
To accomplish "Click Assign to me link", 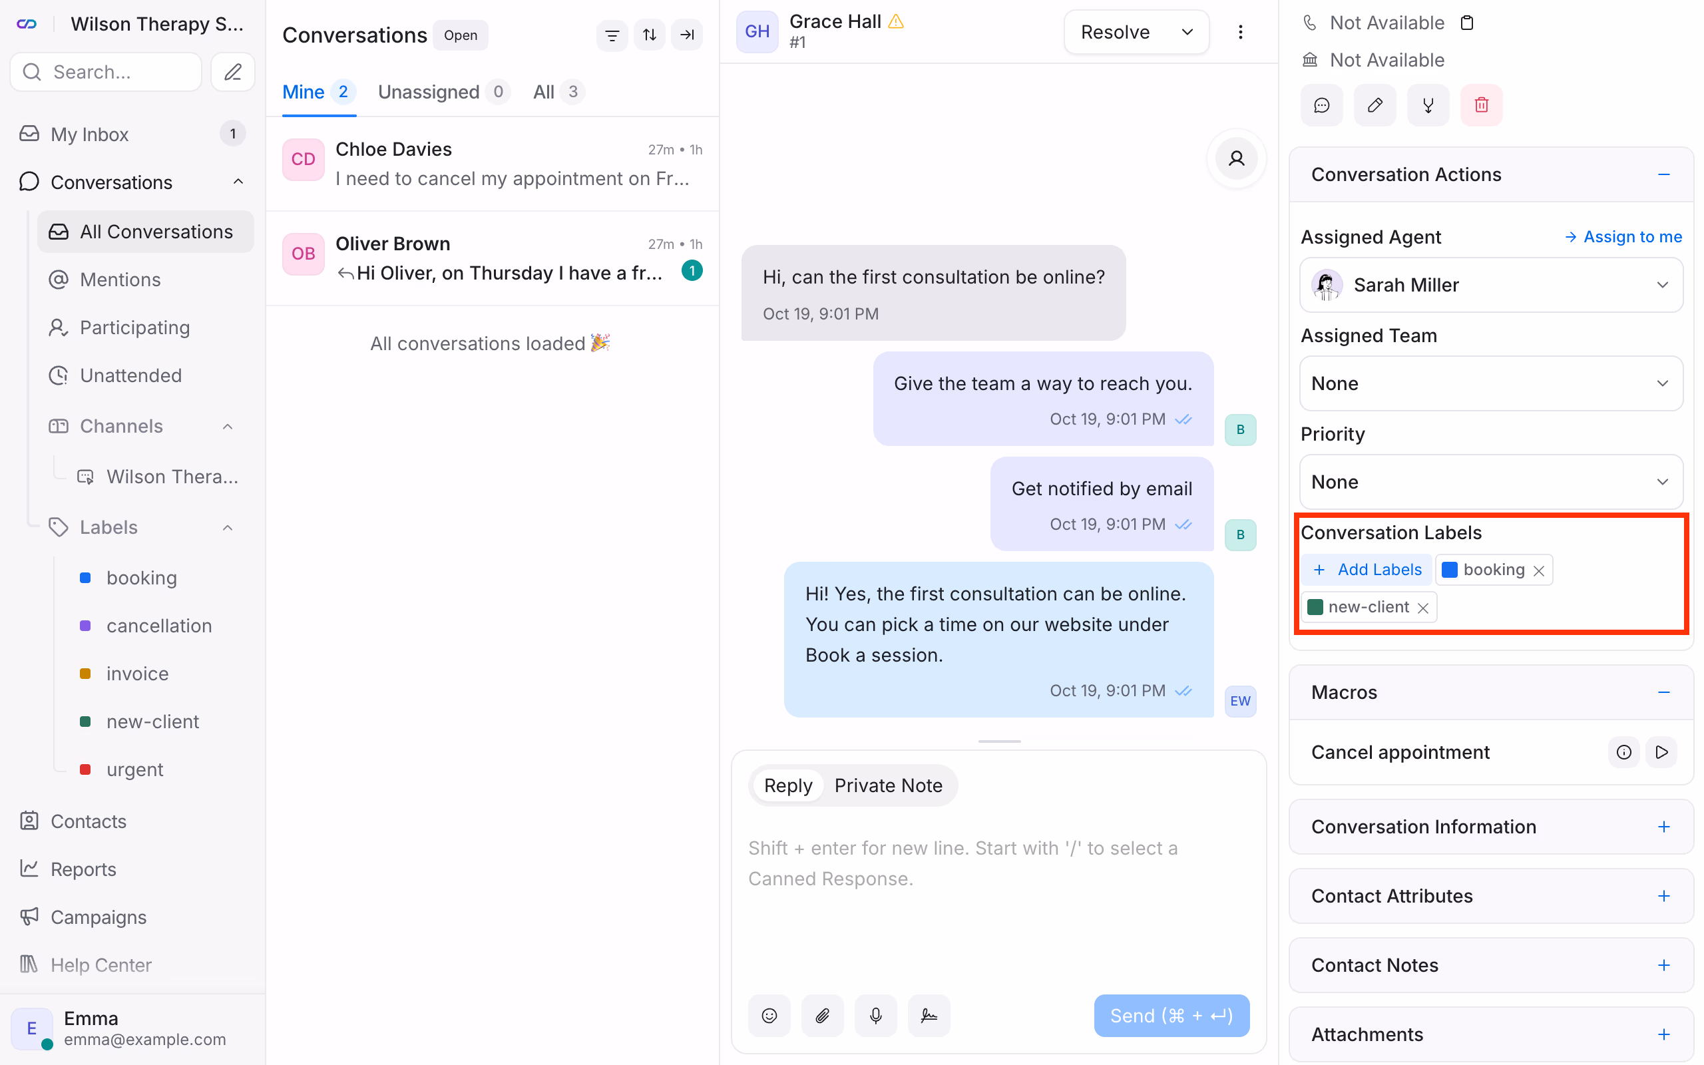I will 1623,237.
